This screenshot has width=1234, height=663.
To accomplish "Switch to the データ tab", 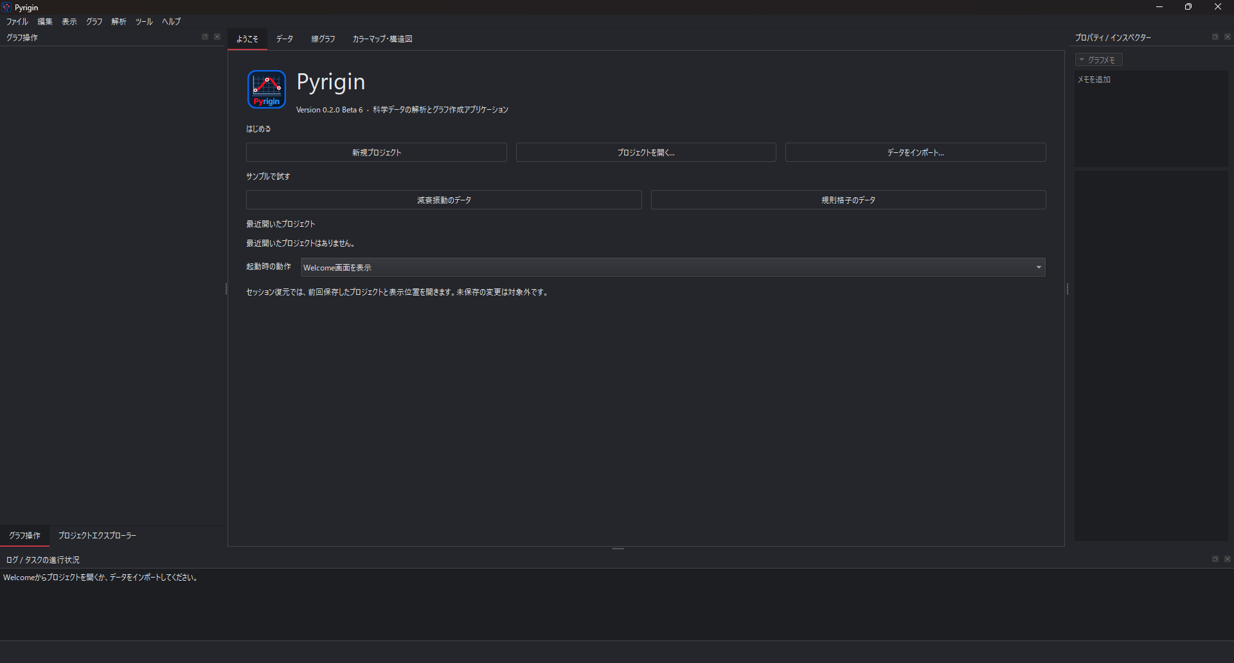I will (x=285, y=39).
